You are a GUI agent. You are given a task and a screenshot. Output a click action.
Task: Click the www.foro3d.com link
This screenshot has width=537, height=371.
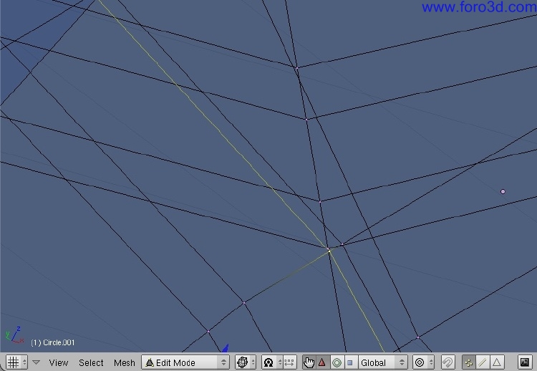[x=479, y=7]
